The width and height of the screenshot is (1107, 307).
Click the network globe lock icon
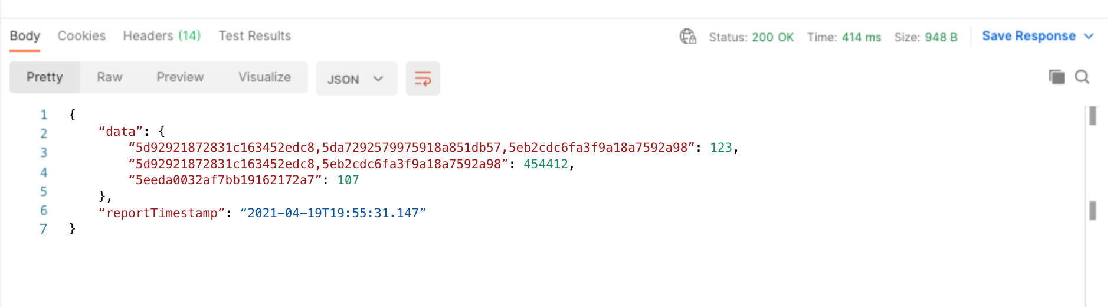[687, 37]
